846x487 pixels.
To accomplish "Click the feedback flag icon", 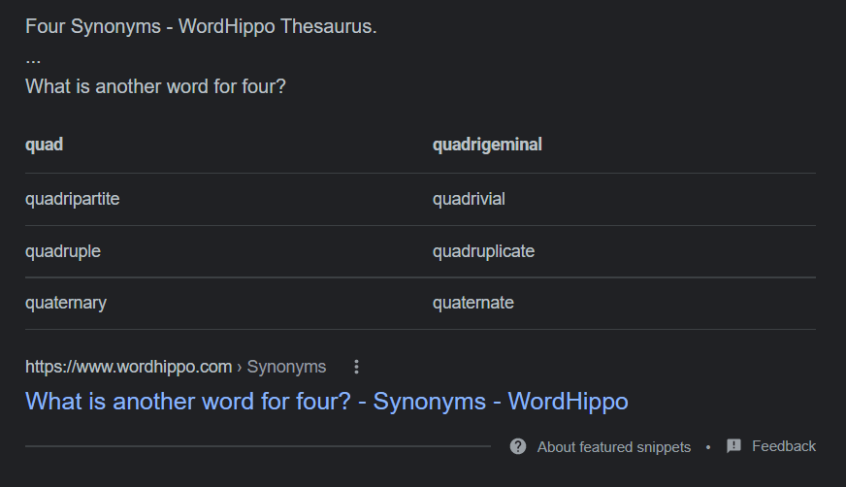I will point(733,446).
